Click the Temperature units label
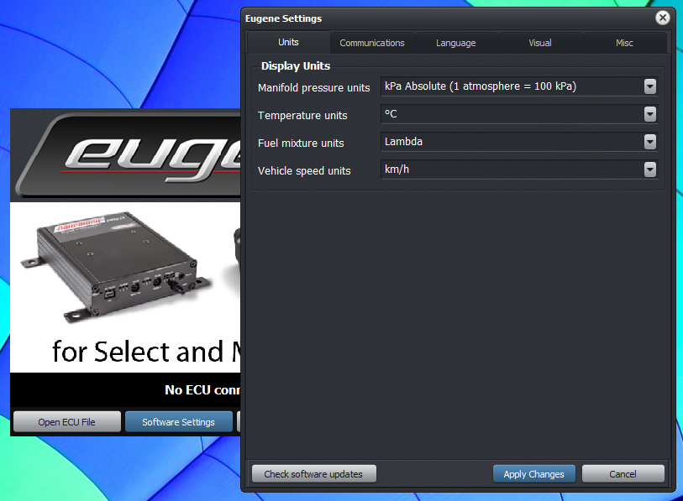Image resolution: width=683 pixels, height=501 pixels. 302,115
